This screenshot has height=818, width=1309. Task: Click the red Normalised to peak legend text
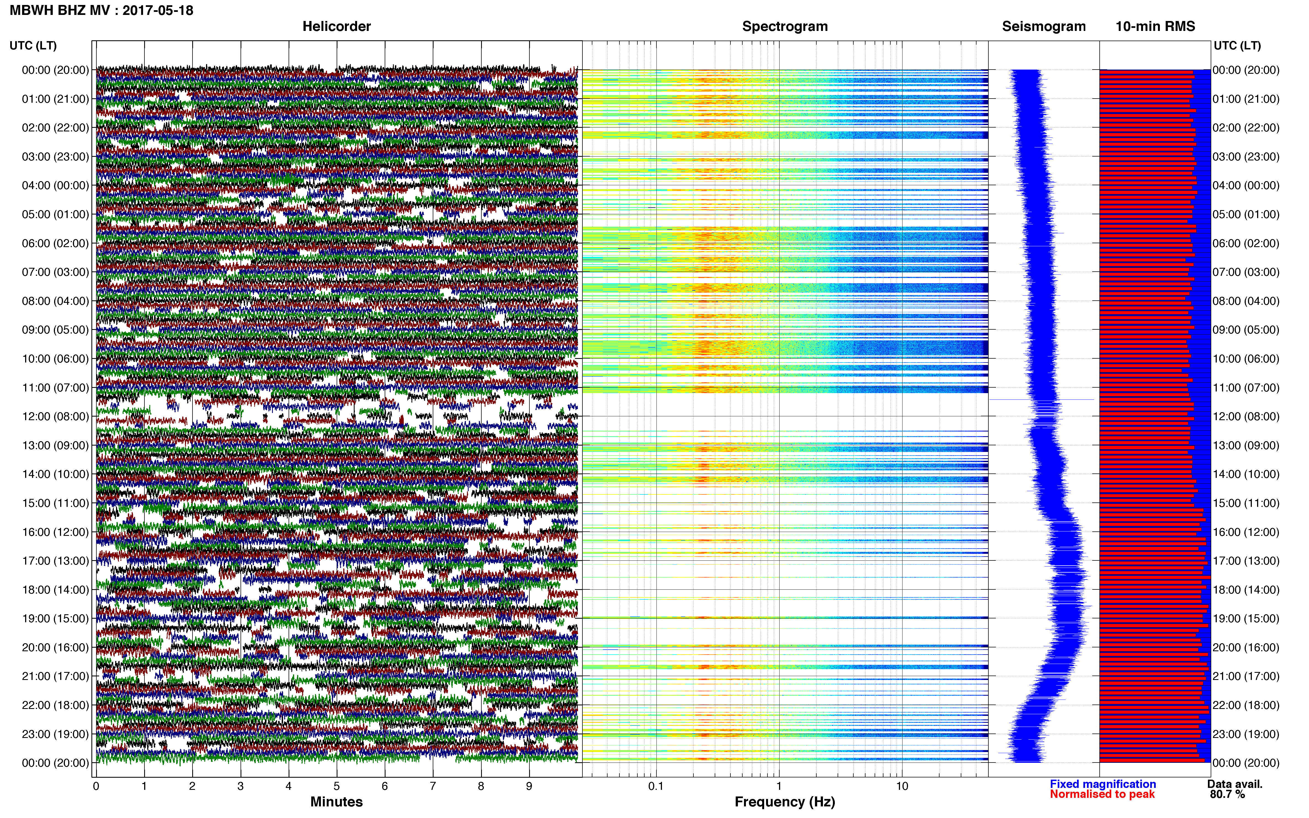pos(1102,794)
